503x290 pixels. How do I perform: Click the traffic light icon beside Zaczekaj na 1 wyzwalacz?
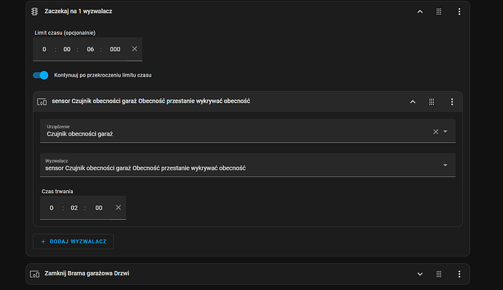coord(35,12)
